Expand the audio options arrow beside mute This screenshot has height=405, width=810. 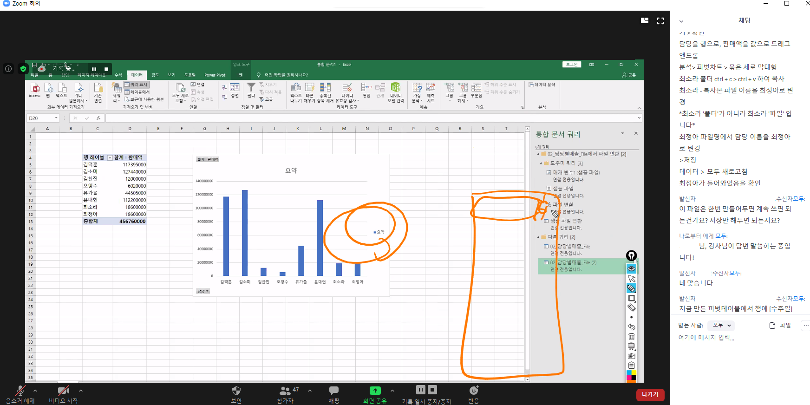point(35,391)
